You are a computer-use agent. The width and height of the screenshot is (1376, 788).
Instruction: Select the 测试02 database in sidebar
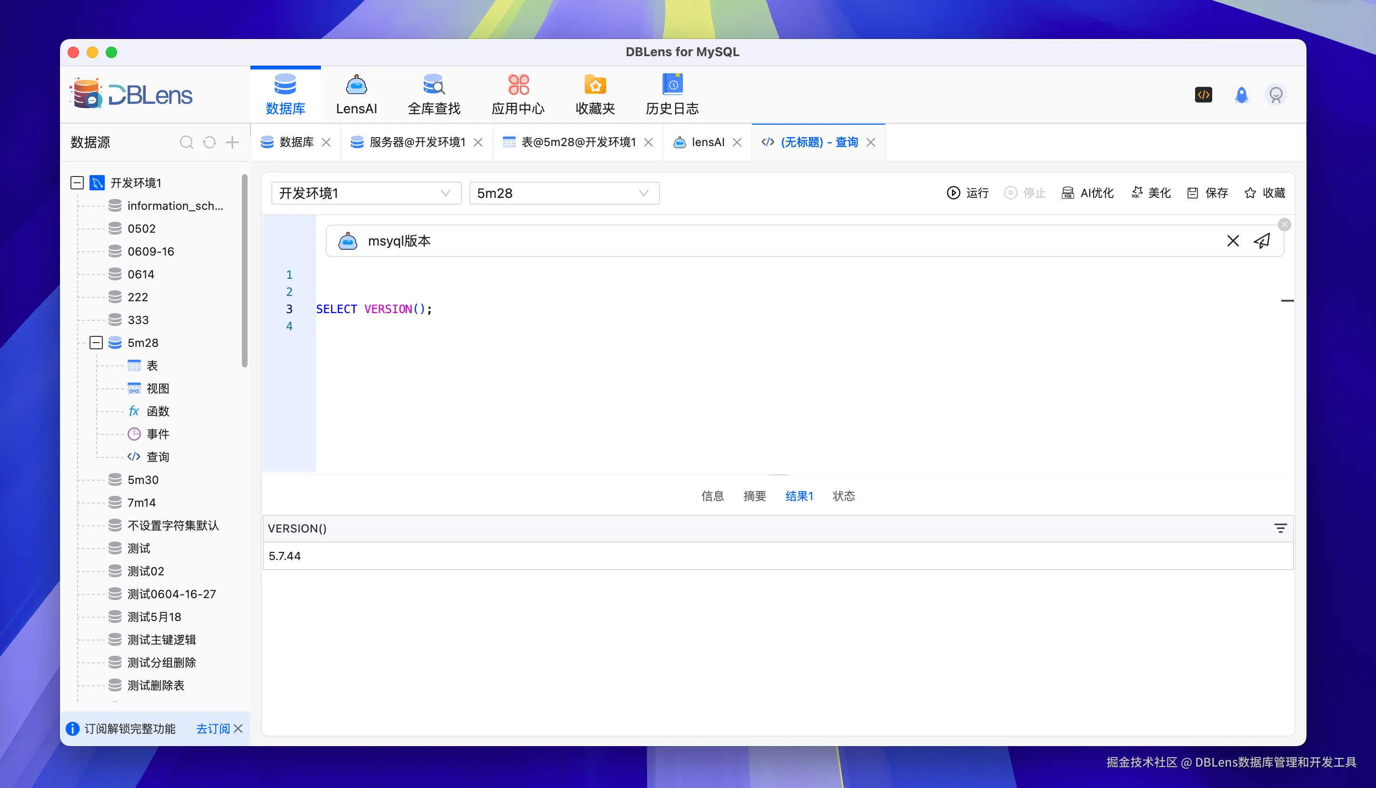[x=145, y=571]
